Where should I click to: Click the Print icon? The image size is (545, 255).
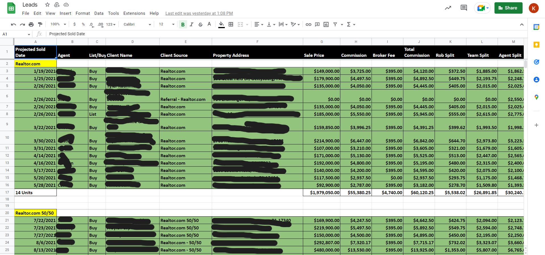(x=31, y=24)
